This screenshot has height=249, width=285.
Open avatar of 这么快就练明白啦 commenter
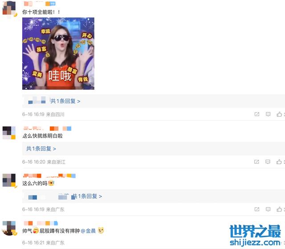(9, 133)
